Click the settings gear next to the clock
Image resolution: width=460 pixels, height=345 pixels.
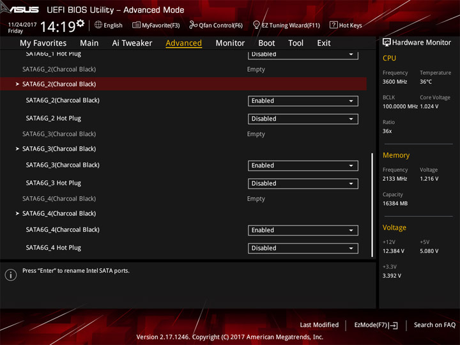[x=80, y=23]
